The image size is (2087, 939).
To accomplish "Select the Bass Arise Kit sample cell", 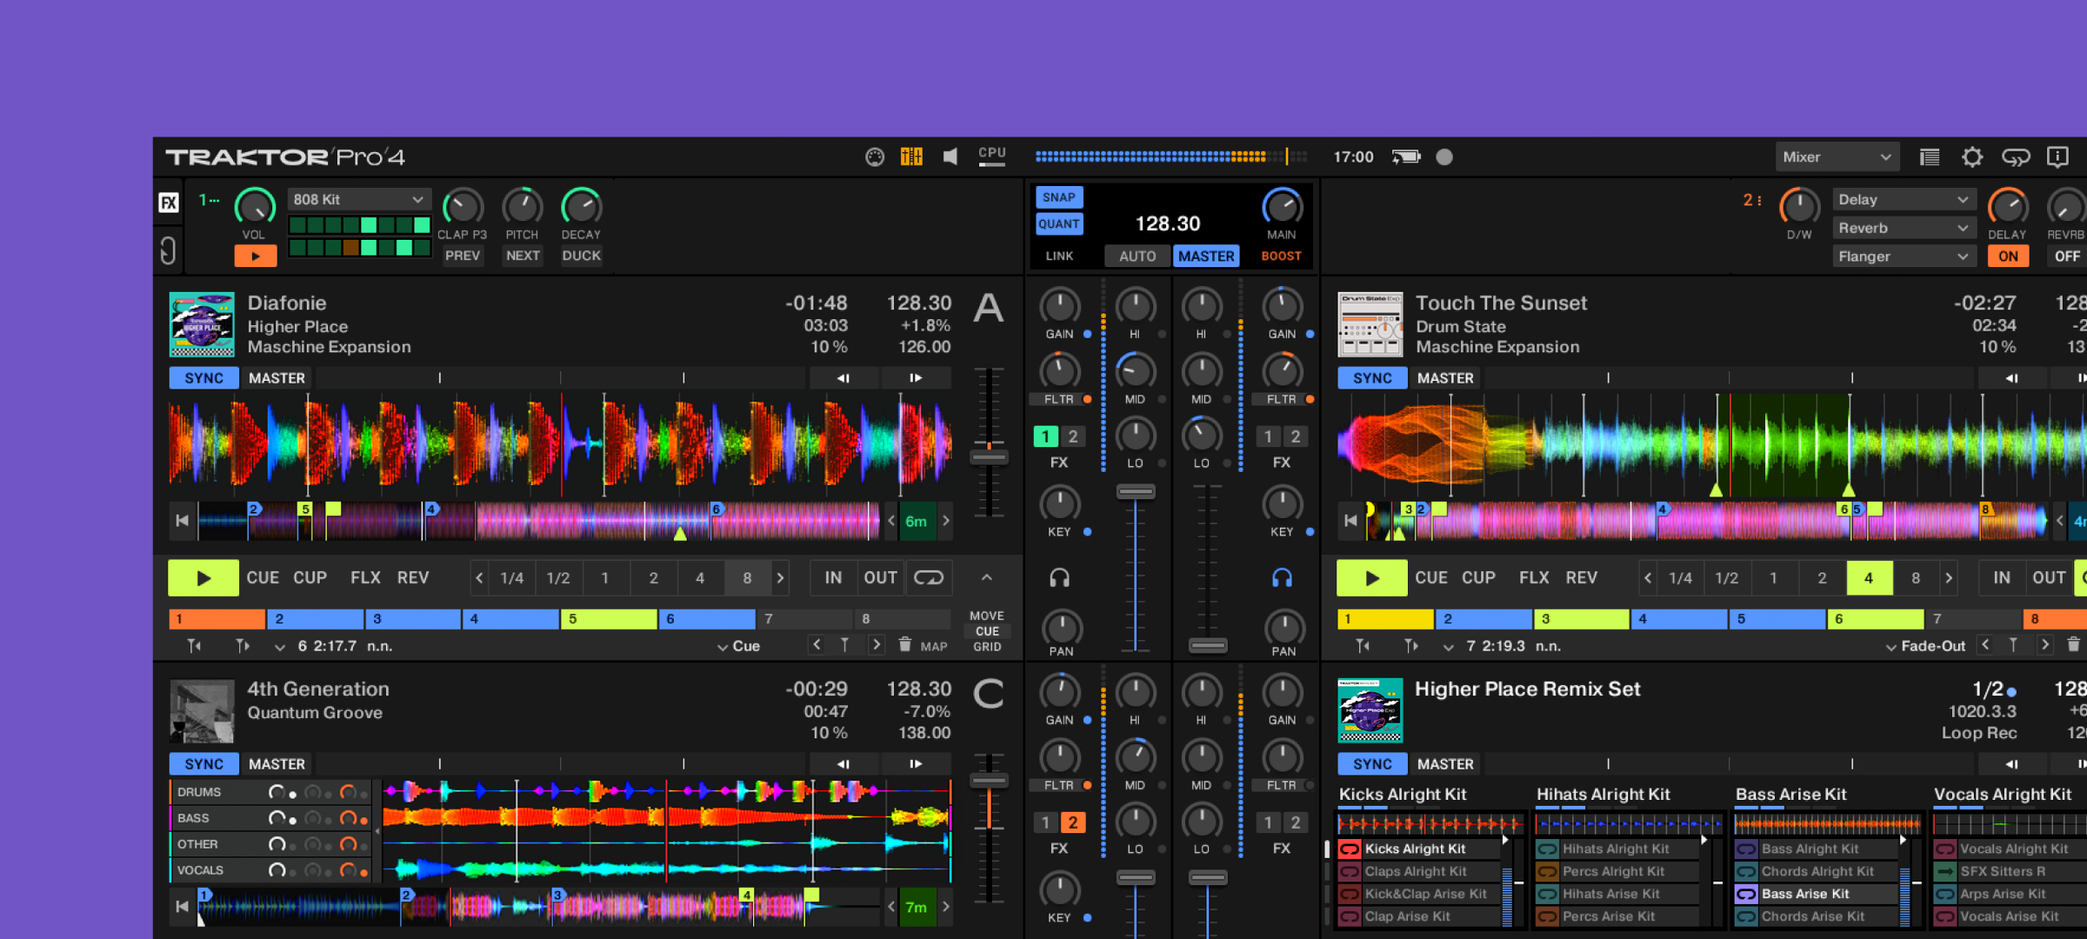I will click(1817, 894).
